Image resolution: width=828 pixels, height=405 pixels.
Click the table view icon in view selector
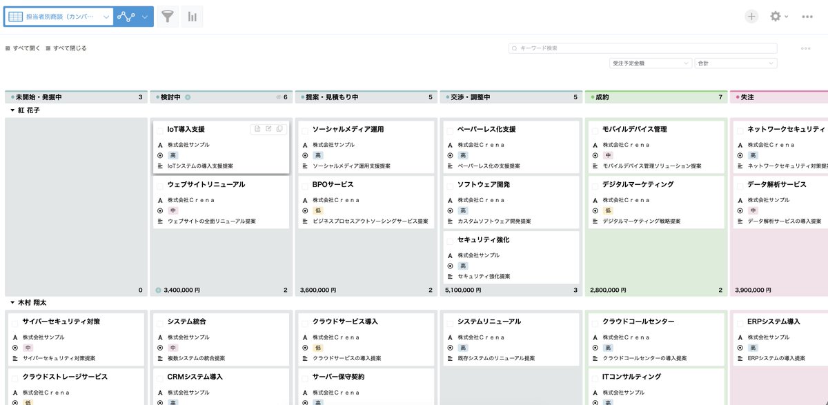[x=15, y=17]
